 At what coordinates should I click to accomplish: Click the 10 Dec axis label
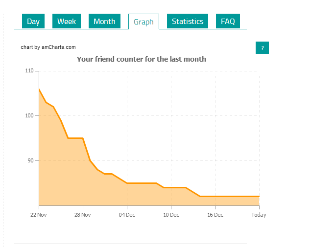click(x=171, y=215)
